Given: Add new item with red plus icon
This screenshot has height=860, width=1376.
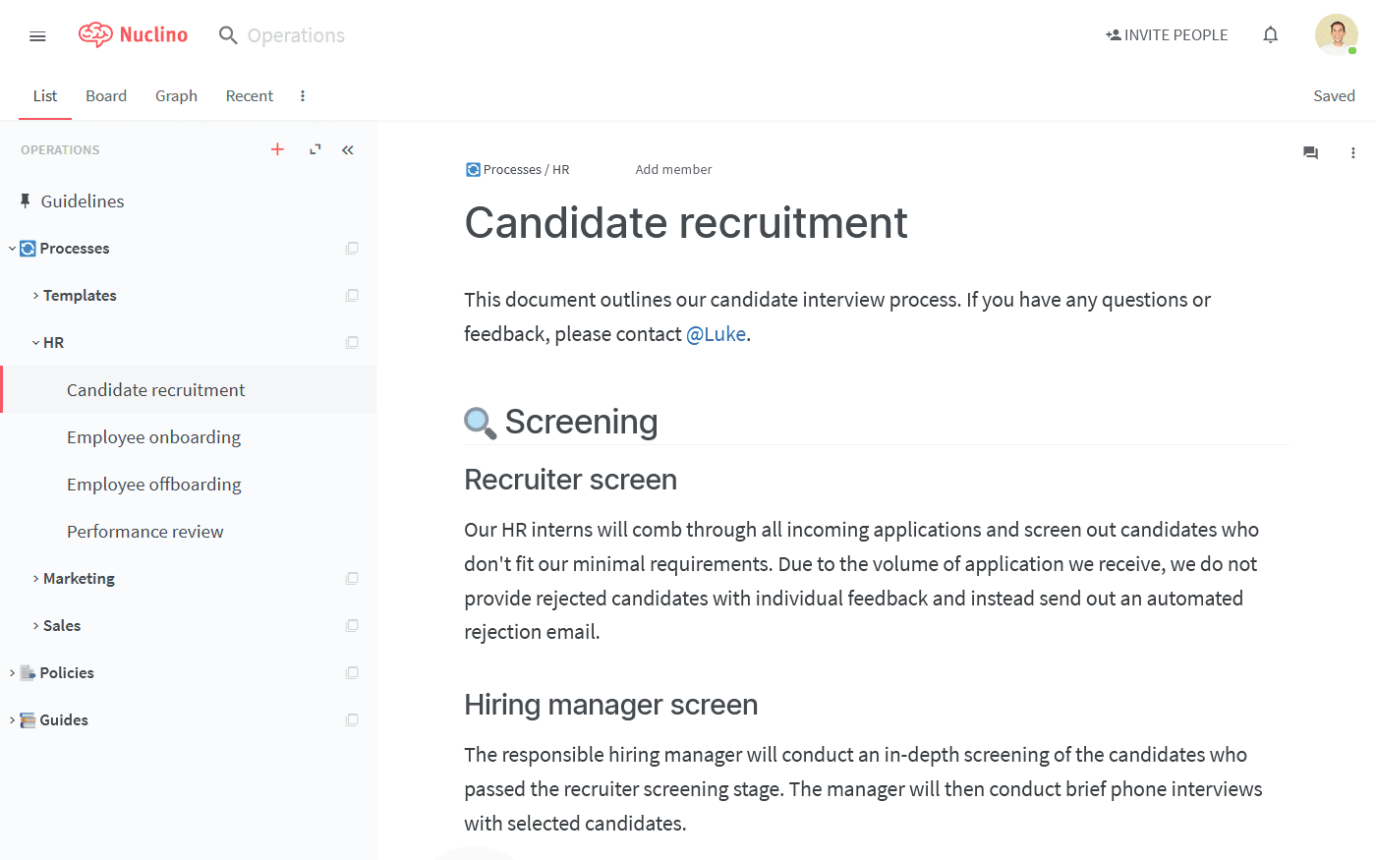Looking at the screenshot, I should [x=277, y=149].
